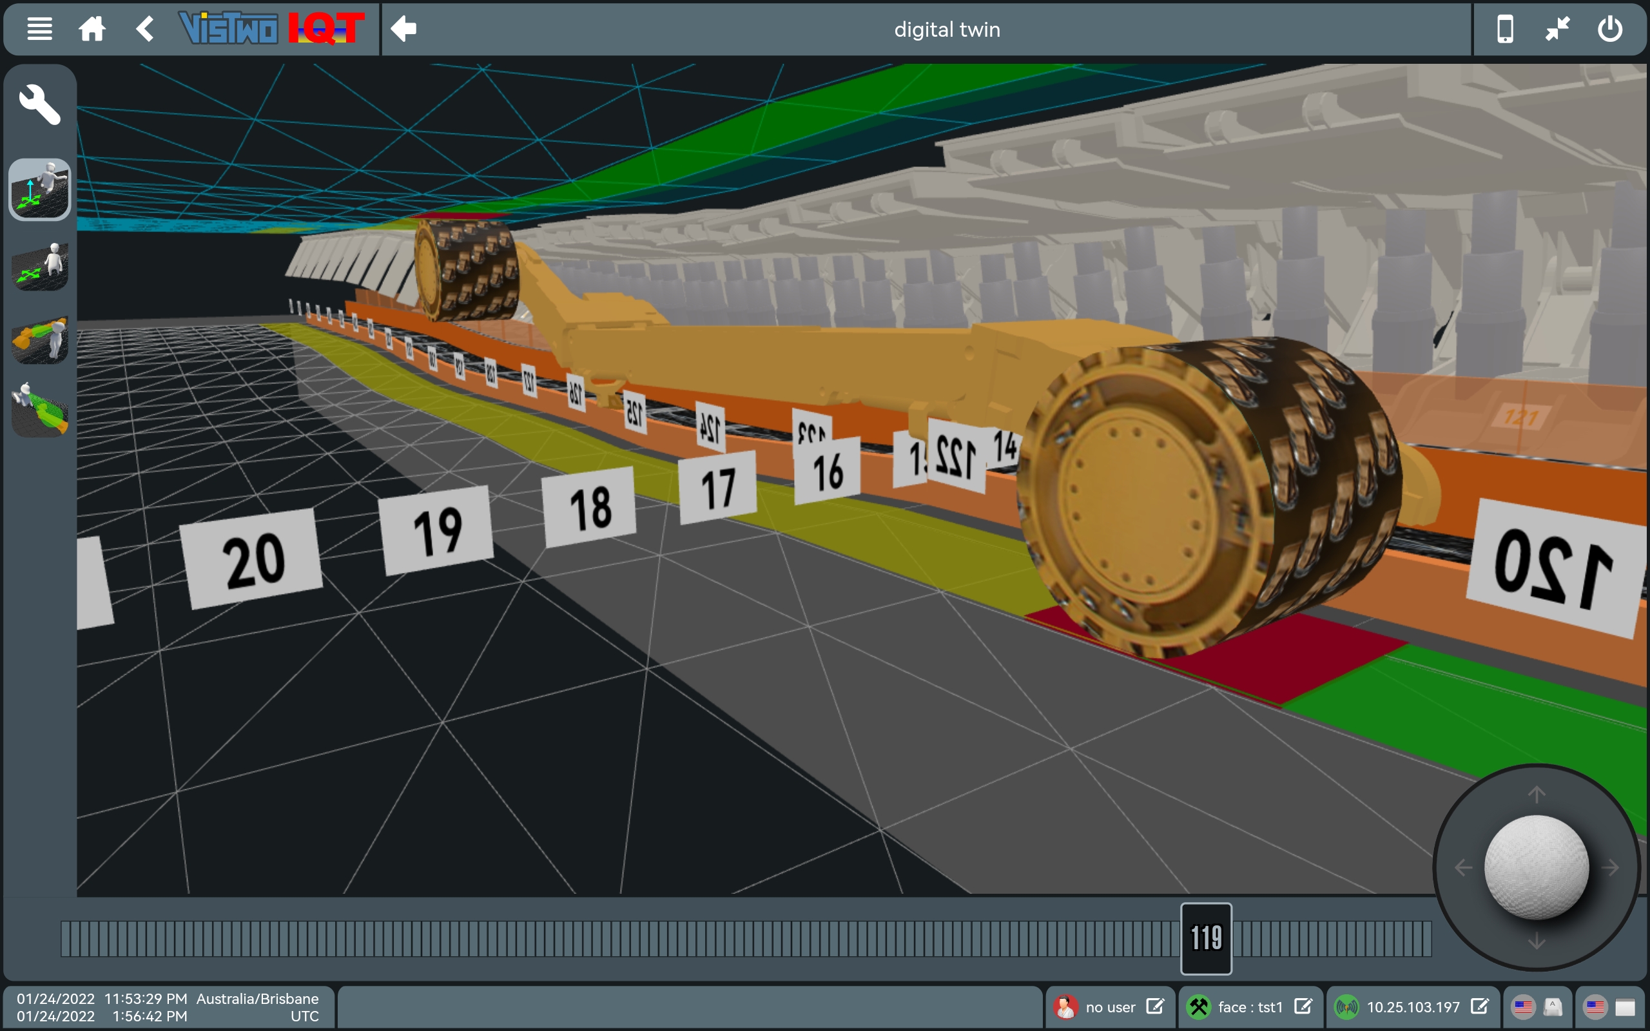Toggle the fullscreen collapse icon
Screen dimensions: 1650x1031
1557,28
